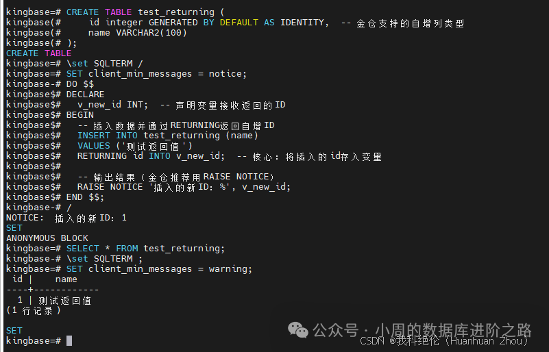The height and width of the screenshot is (352, 549).
Task: Click the (1 行记录) row count text
Action: 34,310
